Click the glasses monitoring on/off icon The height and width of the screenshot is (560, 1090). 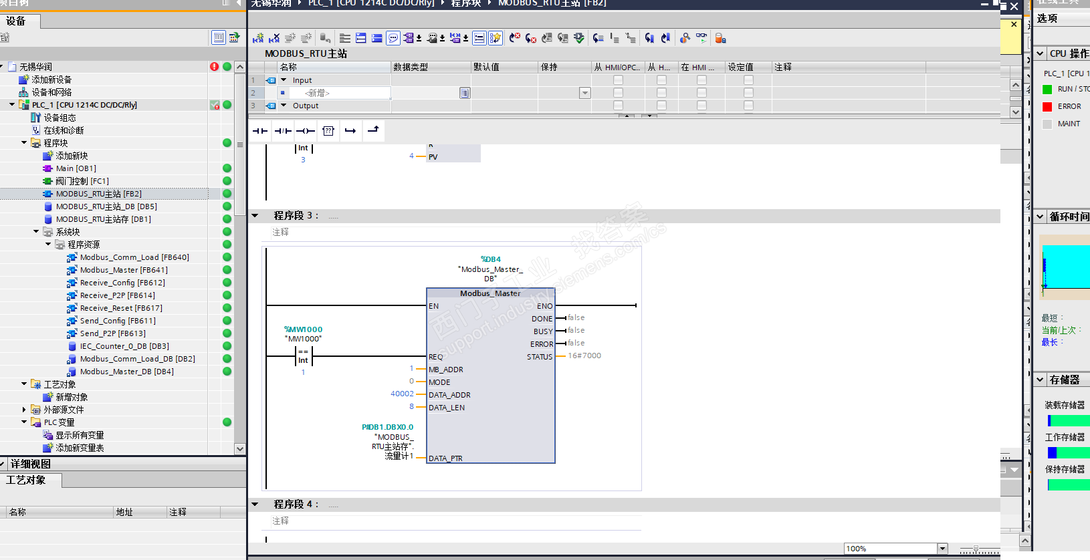click(701, 38)
